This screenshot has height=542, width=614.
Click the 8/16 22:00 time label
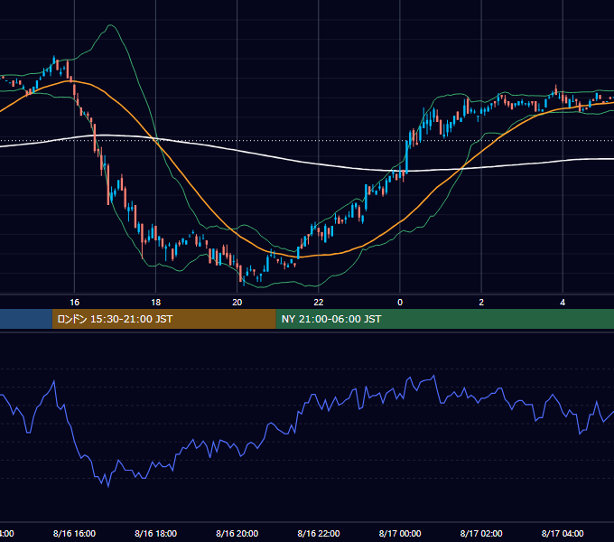[x=319, y=533]
